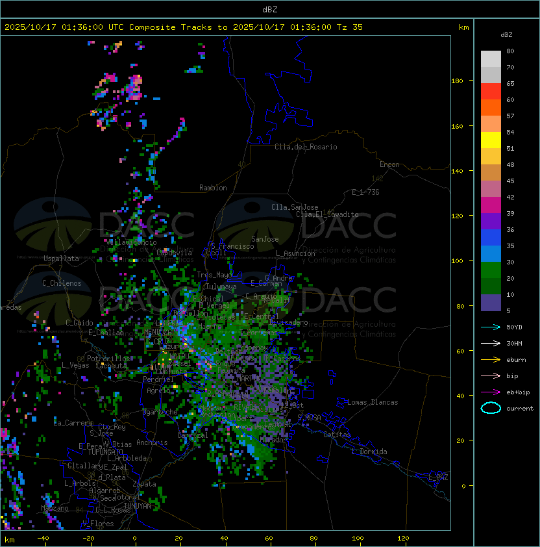Click the 'Potrerillos' place label
The image size is (540, 547).
(108, 359)
